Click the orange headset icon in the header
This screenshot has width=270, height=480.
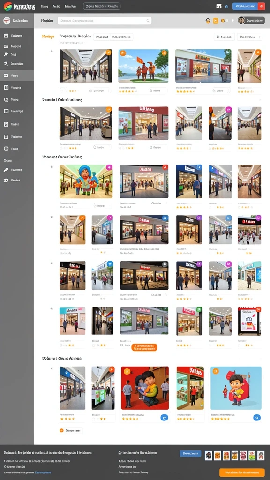coord(208,21)
